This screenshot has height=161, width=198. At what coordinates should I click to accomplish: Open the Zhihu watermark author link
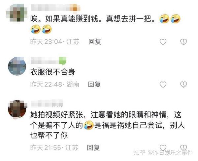163,153
